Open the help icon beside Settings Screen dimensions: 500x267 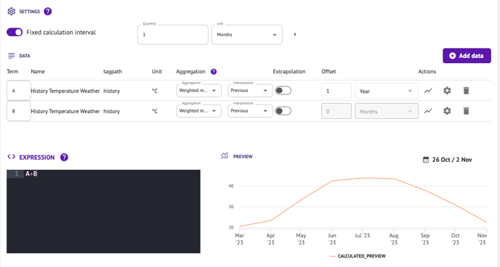tap(47, 12)
